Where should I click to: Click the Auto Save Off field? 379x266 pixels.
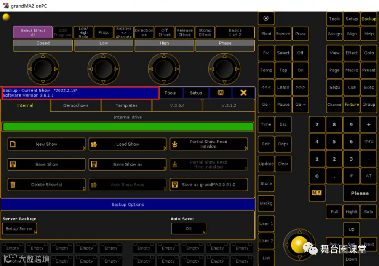(x=189, y=229)
